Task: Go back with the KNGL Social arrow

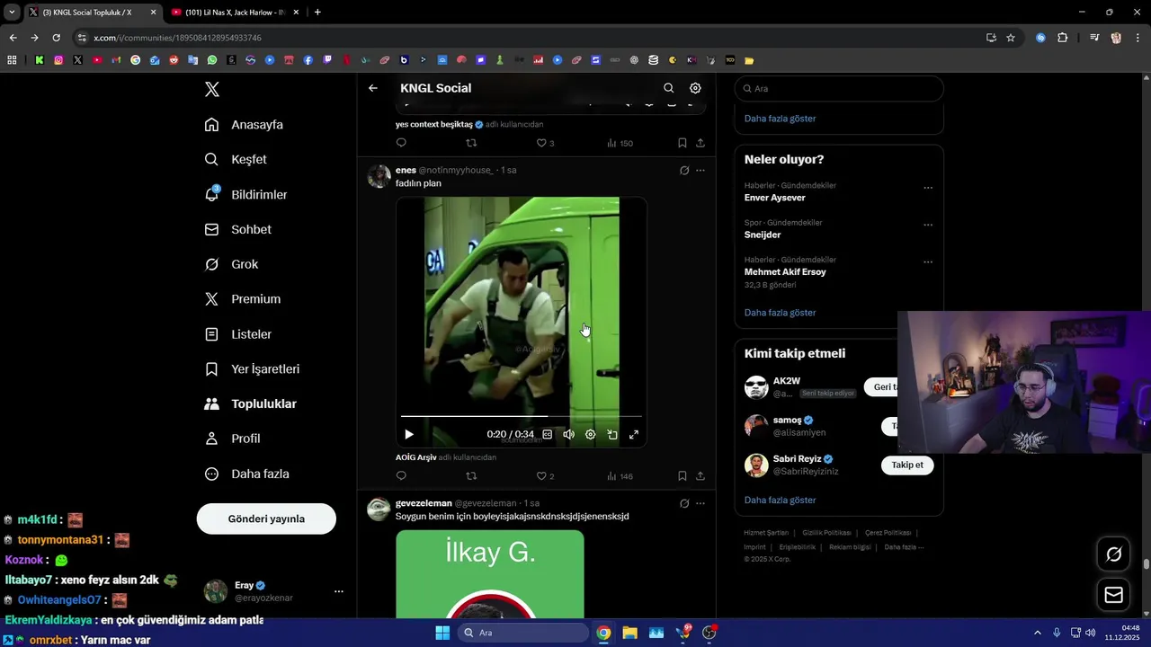Action: 373,88
